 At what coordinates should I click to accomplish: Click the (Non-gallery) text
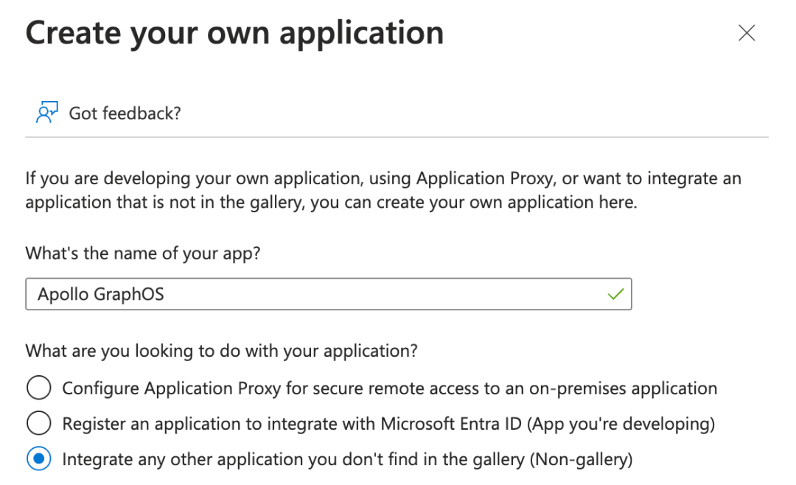point(582,460)
